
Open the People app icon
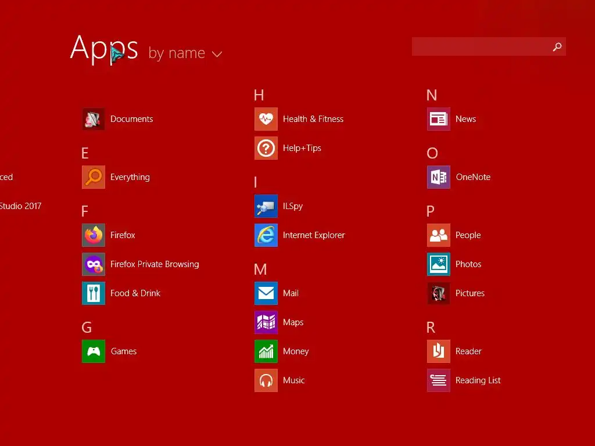(x=439, y=235)
